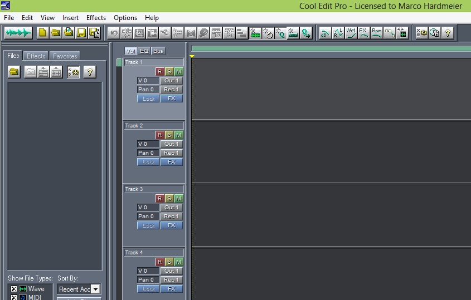Screen dimensions: 471x300
Task: Mute Track 2 with M button
Action: click(x=178, y=135)
